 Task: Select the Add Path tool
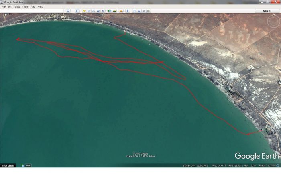coord(94,11)
